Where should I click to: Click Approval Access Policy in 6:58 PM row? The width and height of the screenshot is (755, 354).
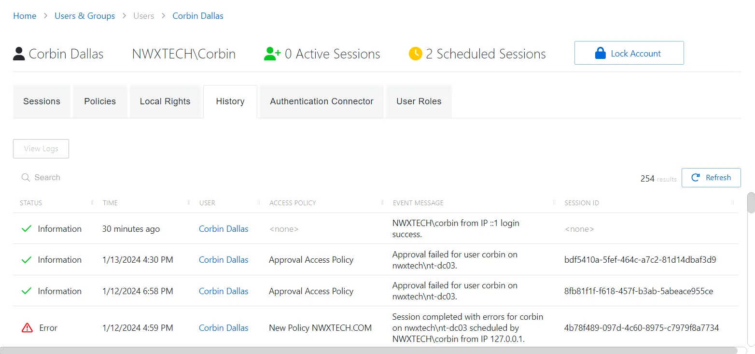pos(311,291)
